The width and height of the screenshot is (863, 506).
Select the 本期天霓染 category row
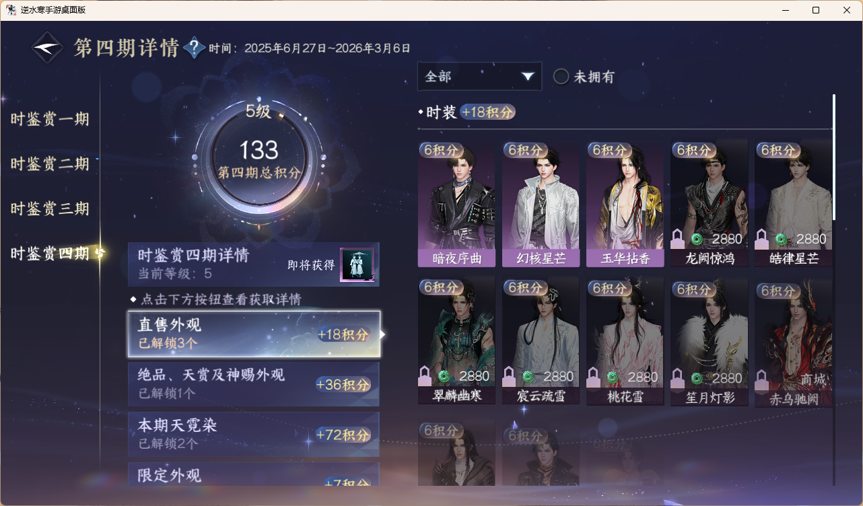(254, 434)
